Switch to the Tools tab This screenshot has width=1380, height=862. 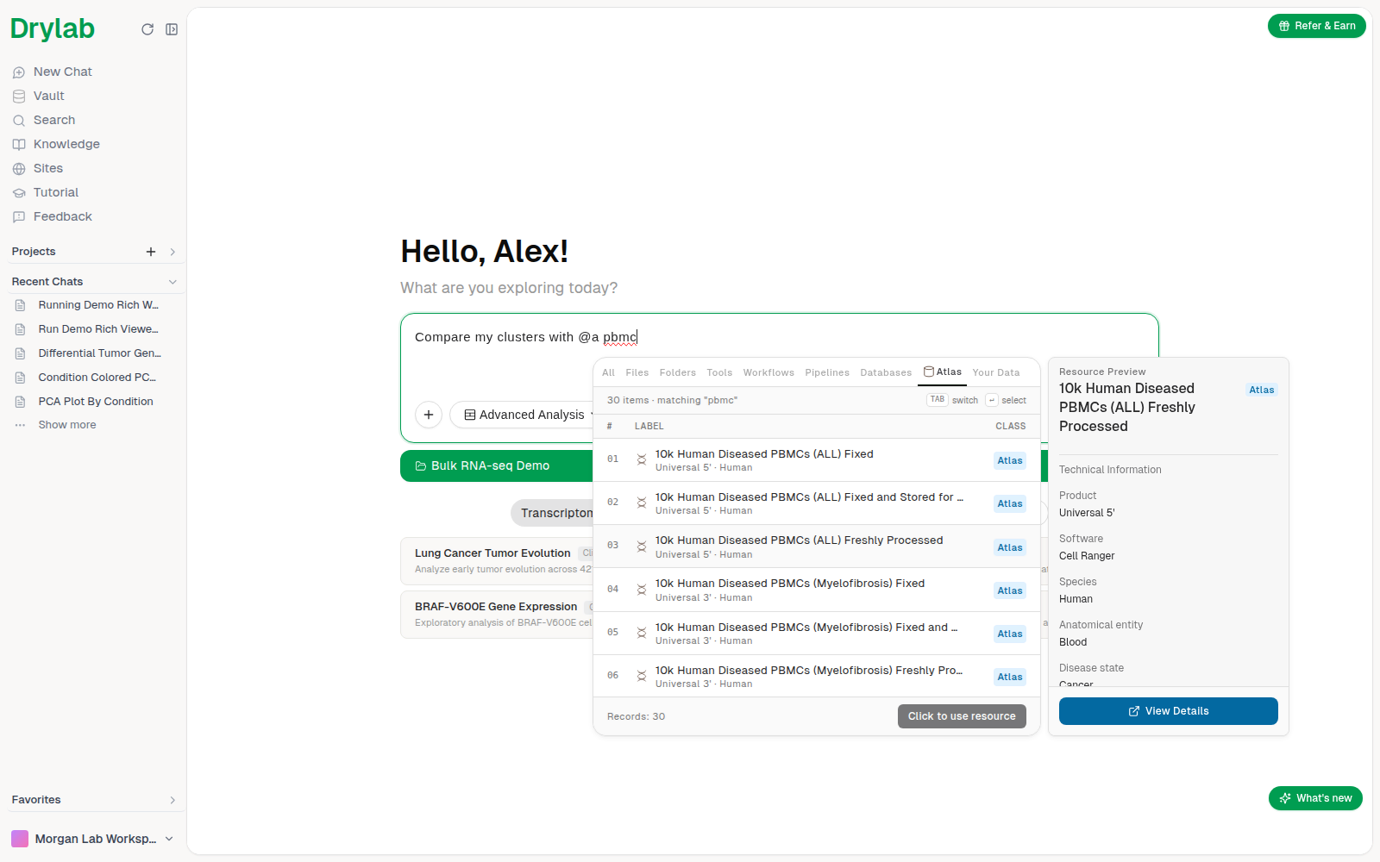[719, 372]
